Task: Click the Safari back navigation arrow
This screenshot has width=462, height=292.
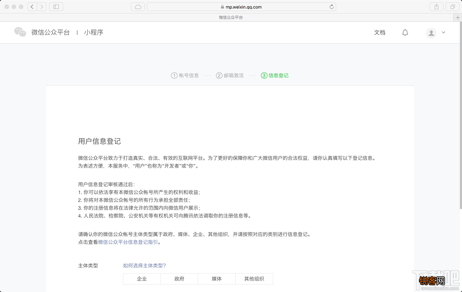Action: pos(32,7)
